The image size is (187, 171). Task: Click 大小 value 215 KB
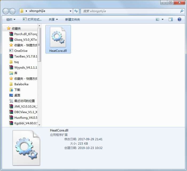tap(83, 144)
